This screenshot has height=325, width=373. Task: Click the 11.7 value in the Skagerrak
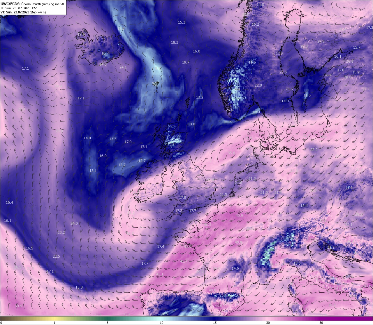point(227,122)
